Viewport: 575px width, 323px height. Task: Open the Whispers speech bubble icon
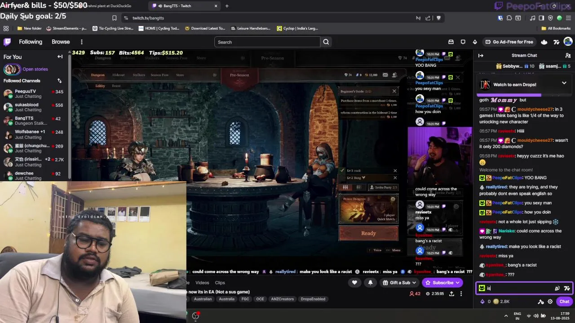pos(463,42)
